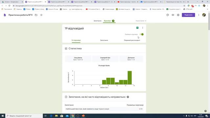Select the Усі відповіді summary tab

click(76, 40)
